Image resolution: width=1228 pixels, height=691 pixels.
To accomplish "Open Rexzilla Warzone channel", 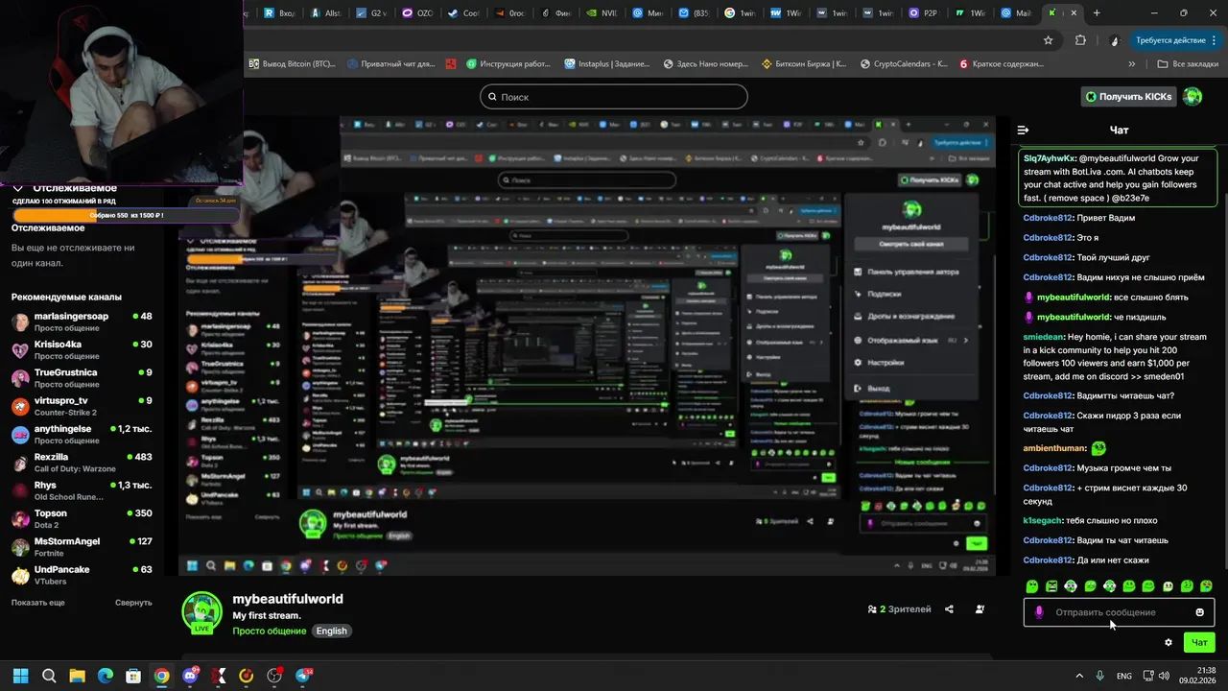I will point(82,463).
